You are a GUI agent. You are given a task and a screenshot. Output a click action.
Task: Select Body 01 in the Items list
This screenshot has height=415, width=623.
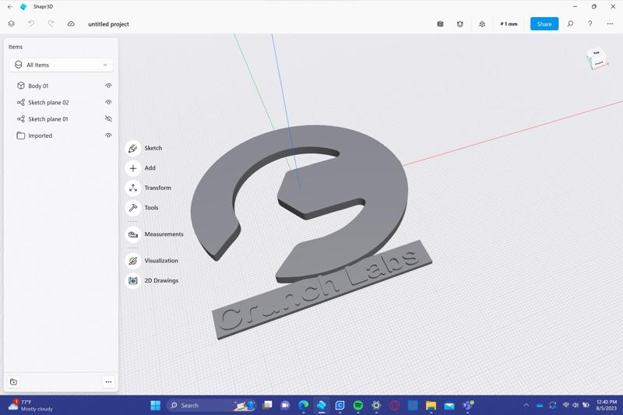[38, 86]
